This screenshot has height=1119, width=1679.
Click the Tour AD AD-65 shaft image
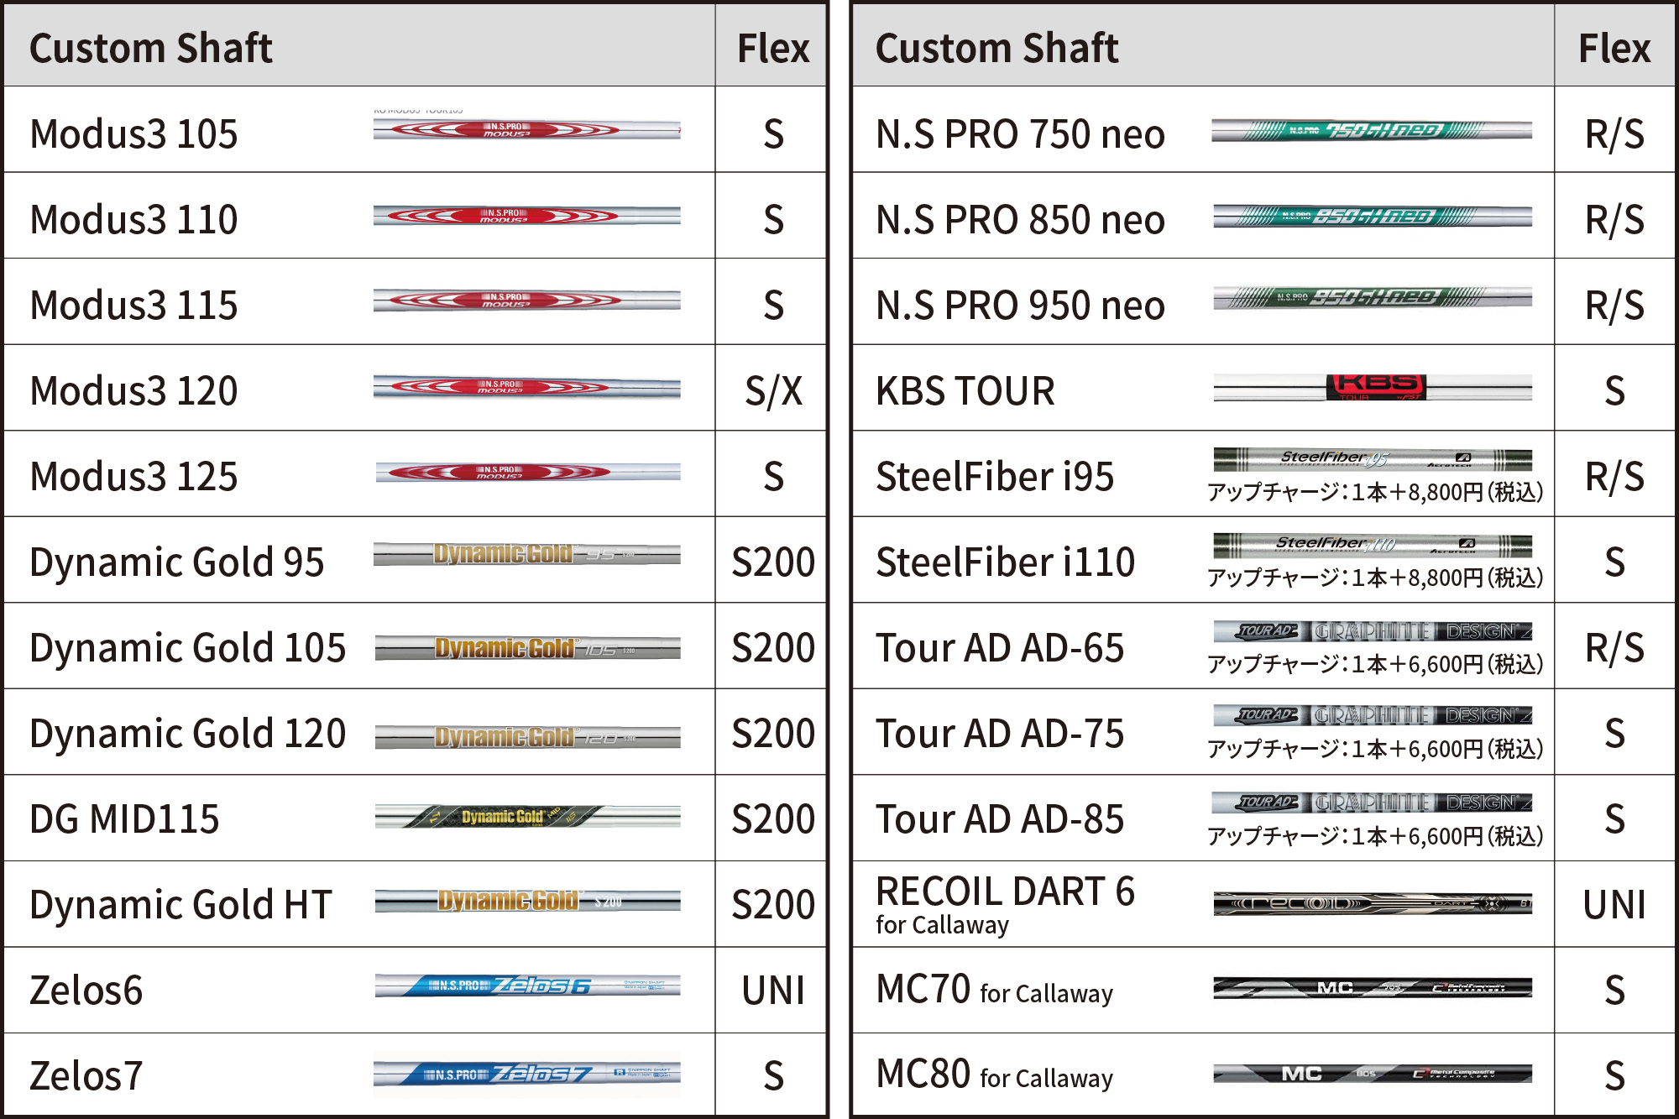point(1372,631)
